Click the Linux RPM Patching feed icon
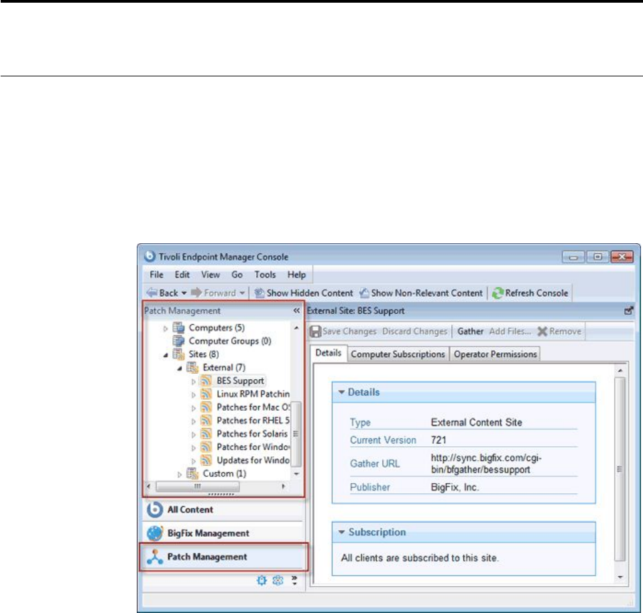This screenshot has height=613, width=643. point(207,394)
